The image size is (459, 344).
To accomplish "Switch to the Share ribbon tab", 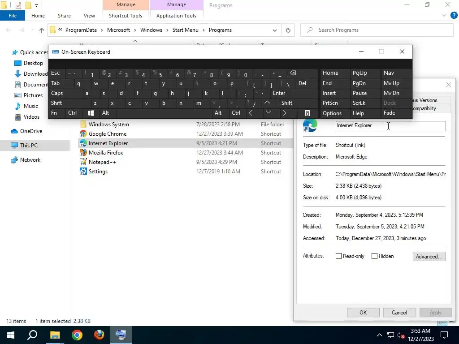I will pyautogui.click(x=64, y=16).
